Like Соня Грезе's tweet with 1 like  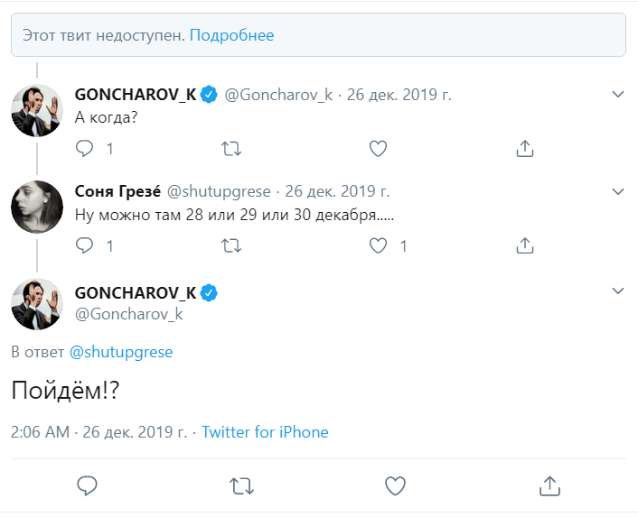(379, 245)
